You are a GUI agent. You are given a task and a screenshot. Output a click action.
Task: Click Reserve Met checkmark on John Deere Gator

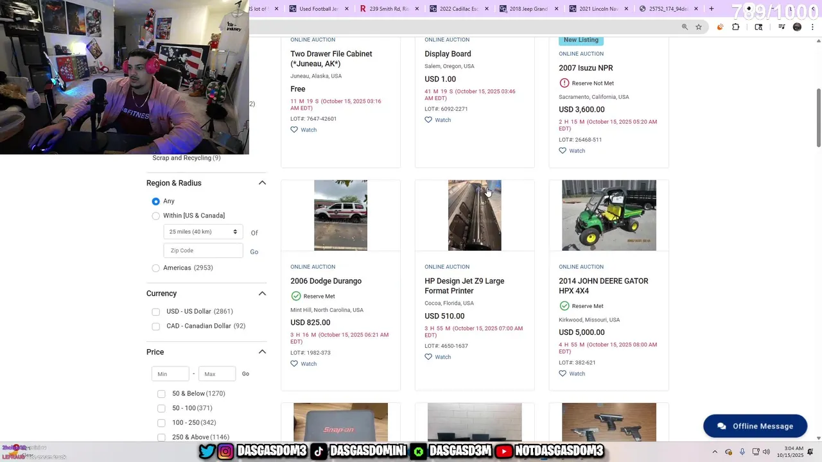tap(564, 306)
